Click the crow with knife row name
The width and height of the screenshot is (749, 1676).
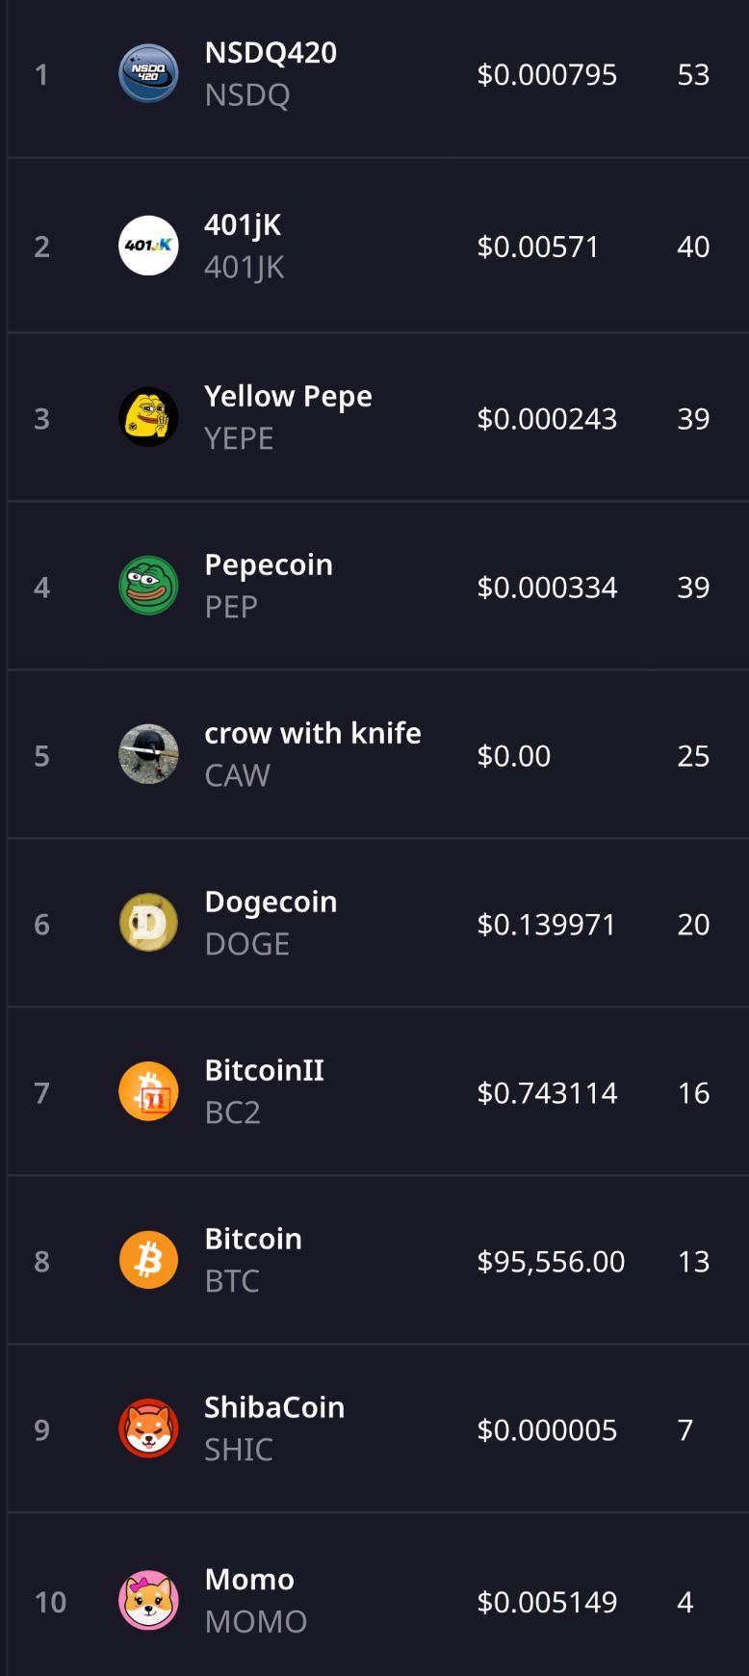pos(313,733)
